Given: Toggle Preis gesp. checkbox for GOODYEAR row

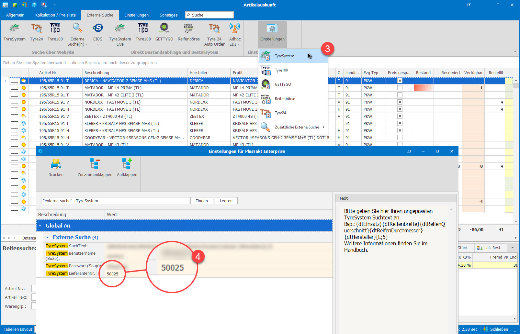Looking at the screenshot, I should click(400, 138).
